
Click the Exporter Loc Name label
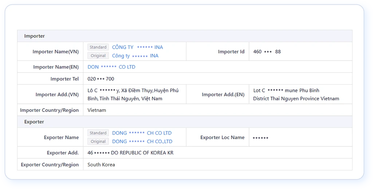(x=222, y=137)
